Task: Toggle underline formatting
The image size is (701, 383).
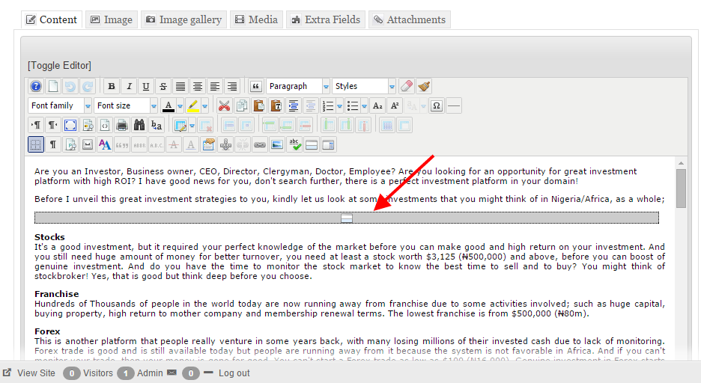Action: click(x=146, y=87)
